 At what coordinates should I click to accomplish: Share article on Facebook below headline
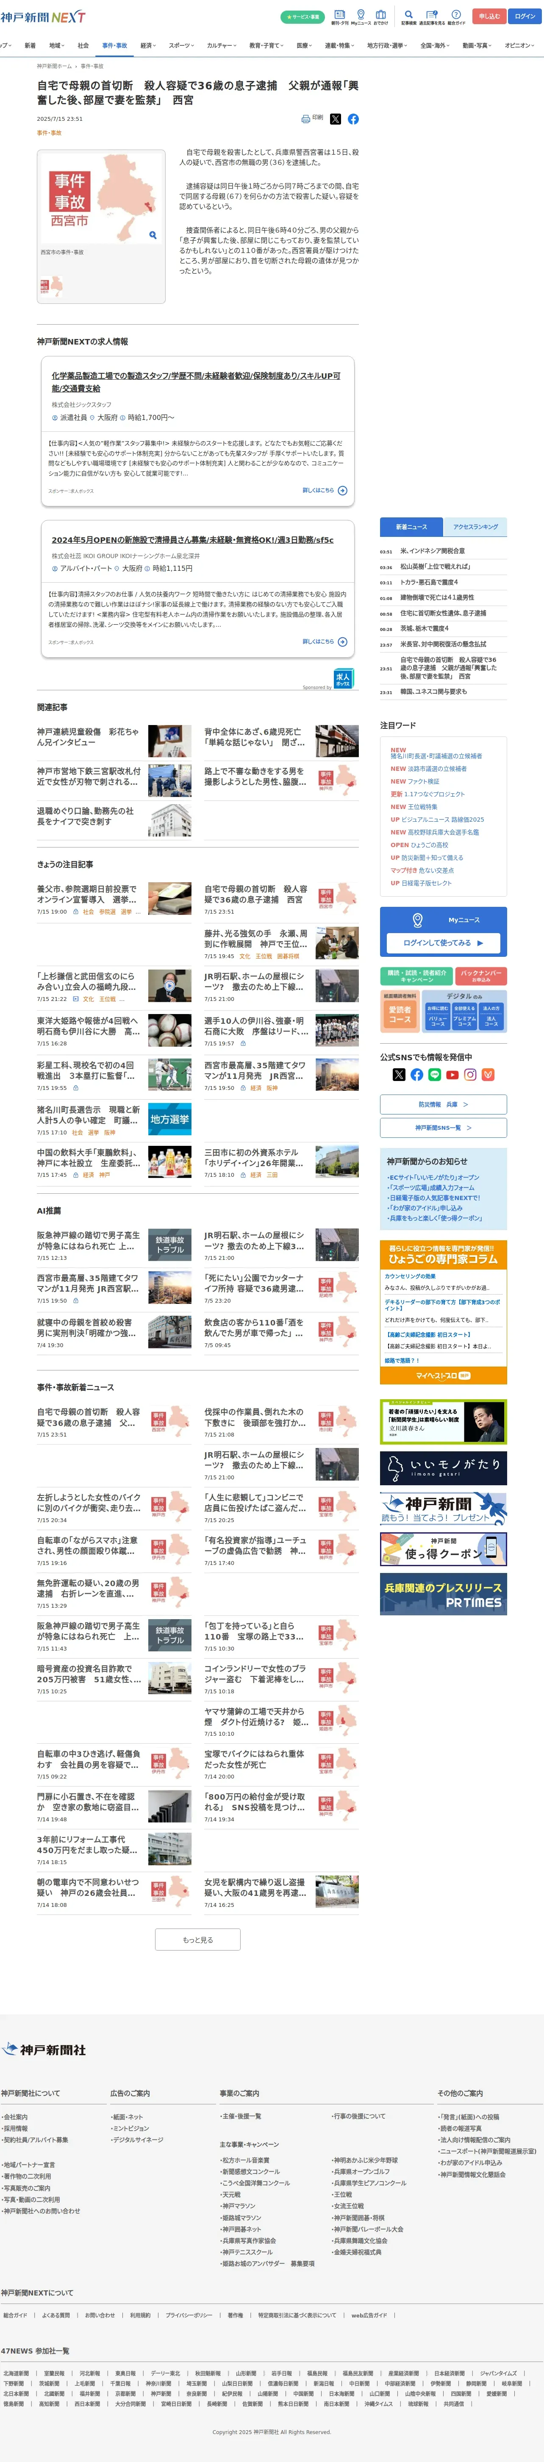[353, 119]
